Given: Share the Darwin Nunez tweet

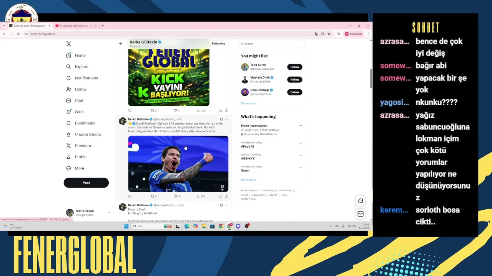Looking at the screenshot, I should click(x=227, y=196).
